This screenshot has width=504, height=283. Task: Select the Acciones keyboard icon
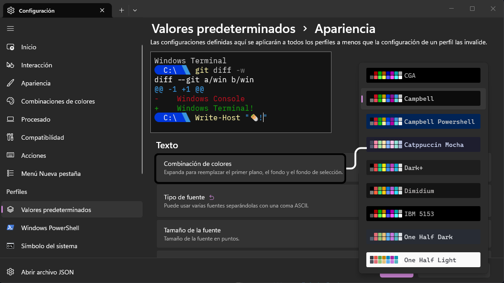click(10, 155)
